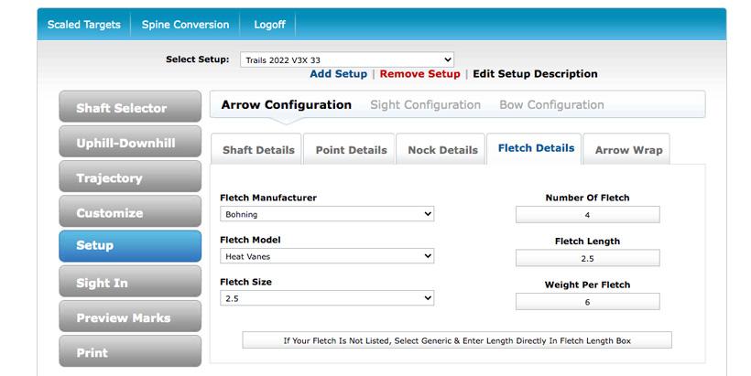Click Logoff in the top bar
Screen dimensions: 751x376
(x=268, y=25)
